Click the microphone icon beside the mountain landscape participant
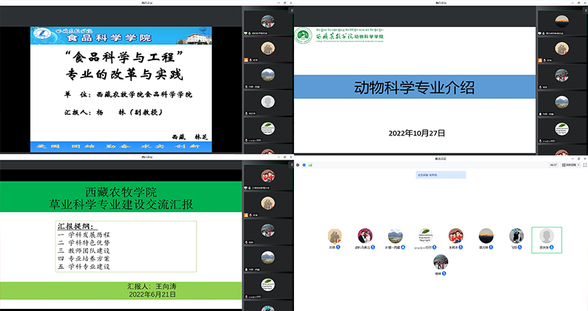Screen dimensions: 588x311 [x=403, y=247]
